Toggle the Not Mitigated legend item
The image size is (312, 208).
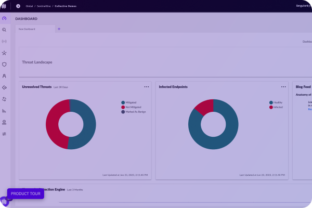point(134,107)
